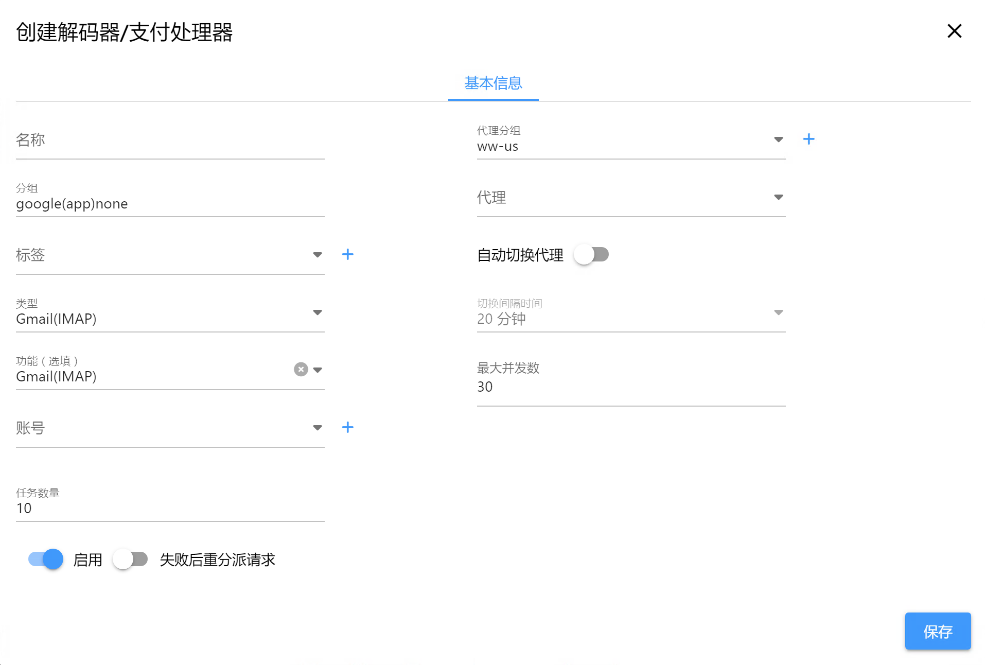The image size is (985, 665).
Task: Open the 类型 Gmail(IMAP) dropdown
Action: pyautogui.click(x=317, y=312)
